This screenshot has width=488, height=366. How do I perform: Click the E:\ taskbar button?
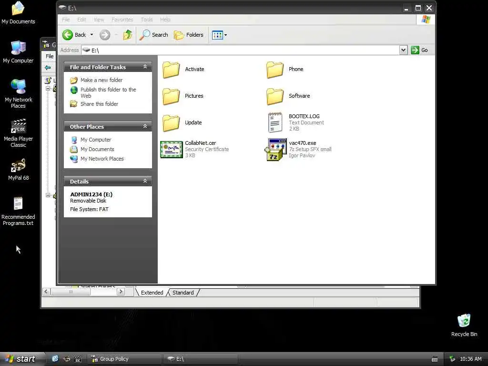(200, 359)
